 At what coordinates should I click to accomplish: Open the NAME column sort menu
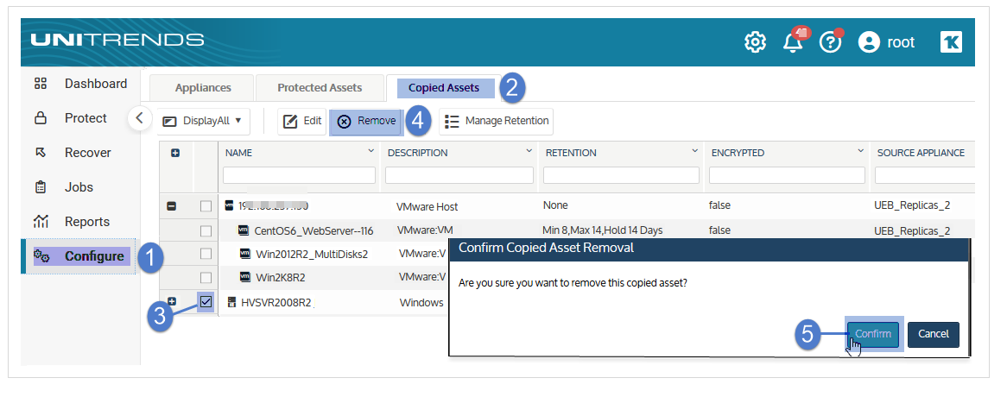coord(370,151)
